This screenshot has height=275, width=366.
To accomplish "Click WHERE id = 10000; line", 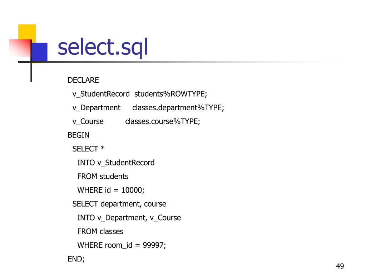I will [x=111, y=190].
